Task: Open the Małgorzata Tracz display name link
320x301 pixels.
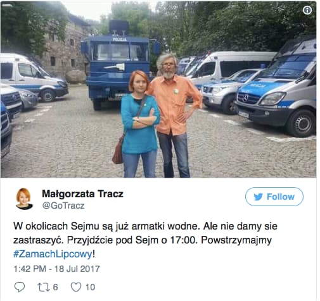Action: point(82,194)
